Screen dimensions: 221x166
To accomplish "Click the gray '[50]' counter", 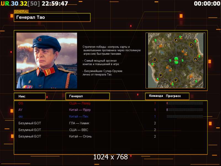I will pos(33,4).
